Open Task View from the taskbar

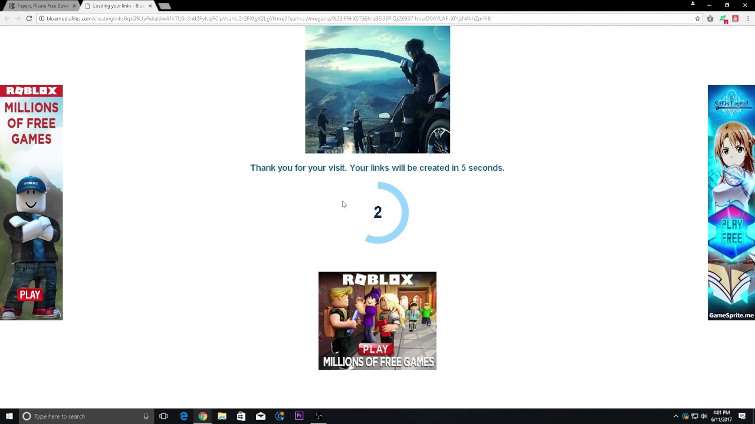(x=163, y=416)
